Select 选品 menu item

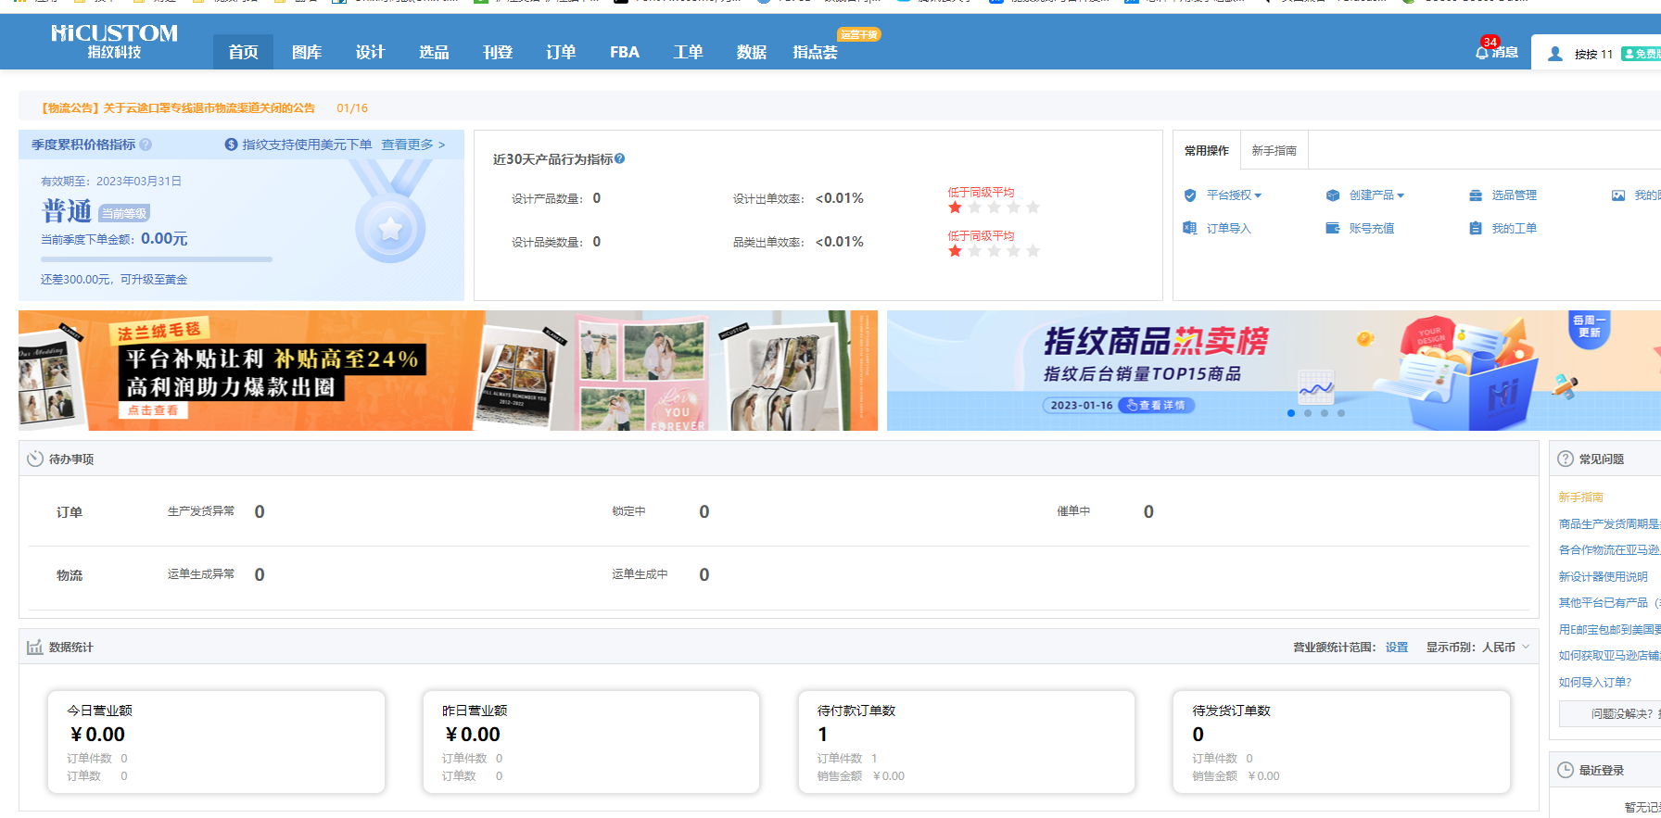[434, 52]
